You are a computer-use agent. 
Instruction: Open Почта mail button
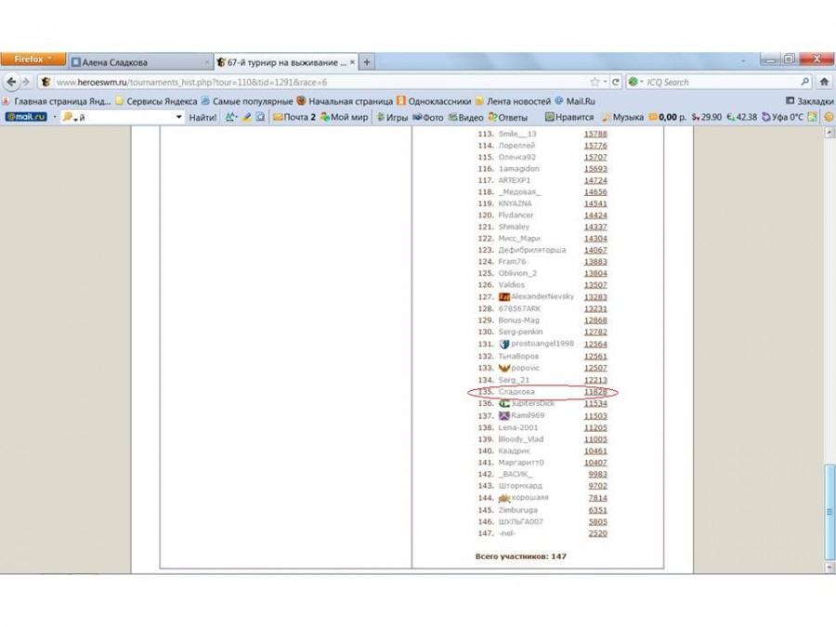pos(294,117)
